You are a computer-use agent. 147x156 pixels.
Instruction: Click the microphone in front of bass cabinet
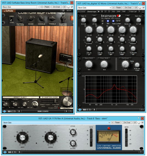click(40, 56)
